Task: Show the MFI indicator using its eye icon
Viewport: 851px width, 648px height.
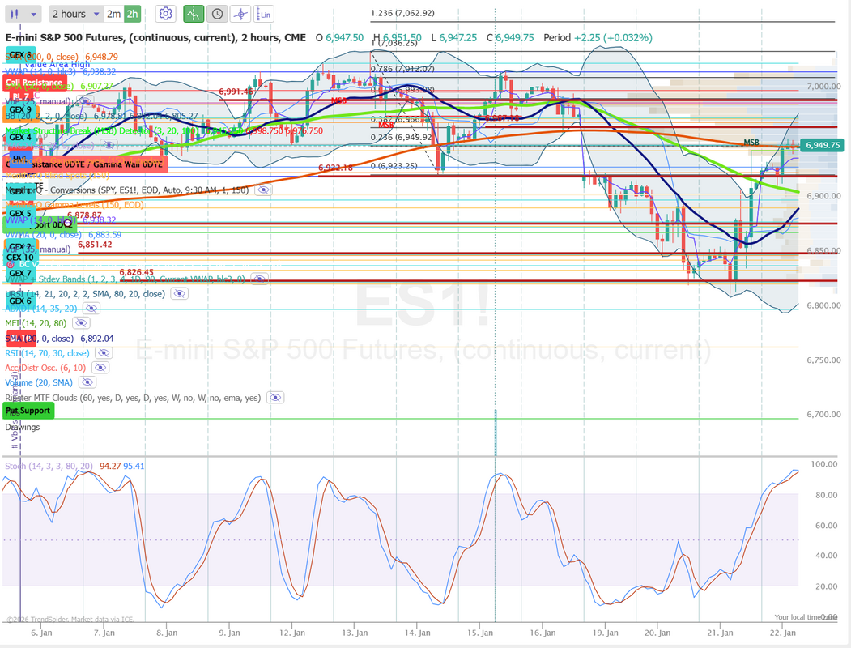Action: (79, 324)
